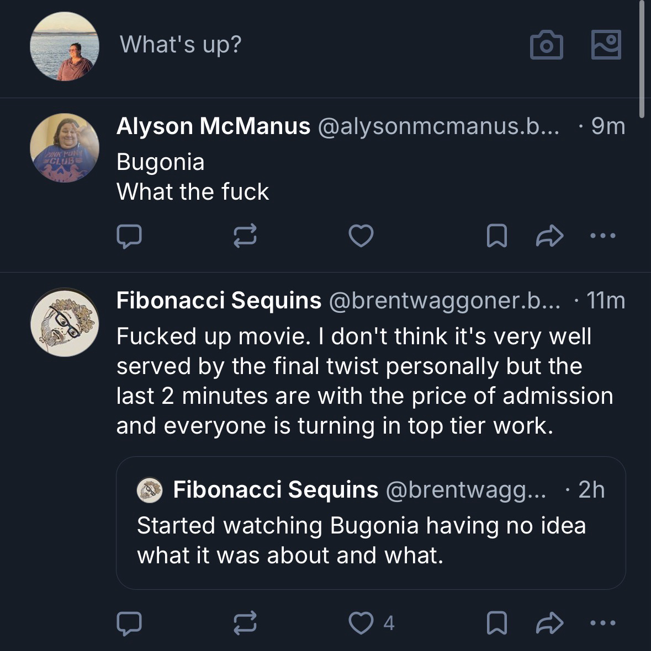Like Alyson McManus's Bugonia post
Screen dimensions: 651x651
point(361,236)
